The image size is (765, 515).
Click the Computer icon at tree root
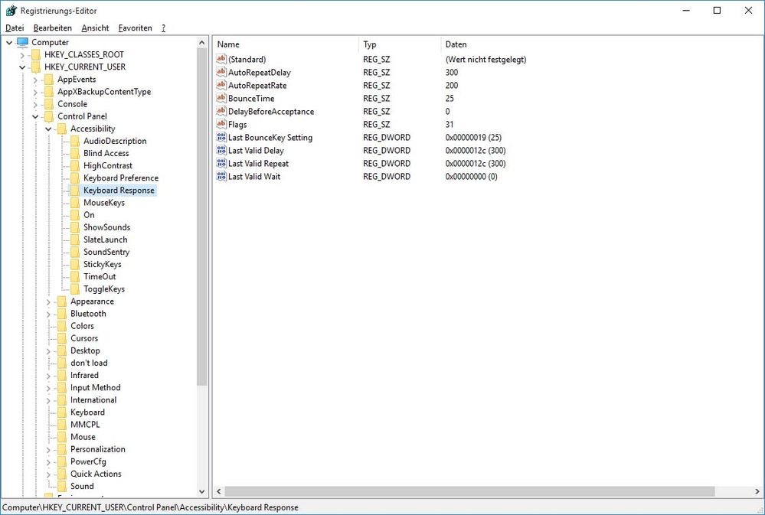[x=22, y=42]
